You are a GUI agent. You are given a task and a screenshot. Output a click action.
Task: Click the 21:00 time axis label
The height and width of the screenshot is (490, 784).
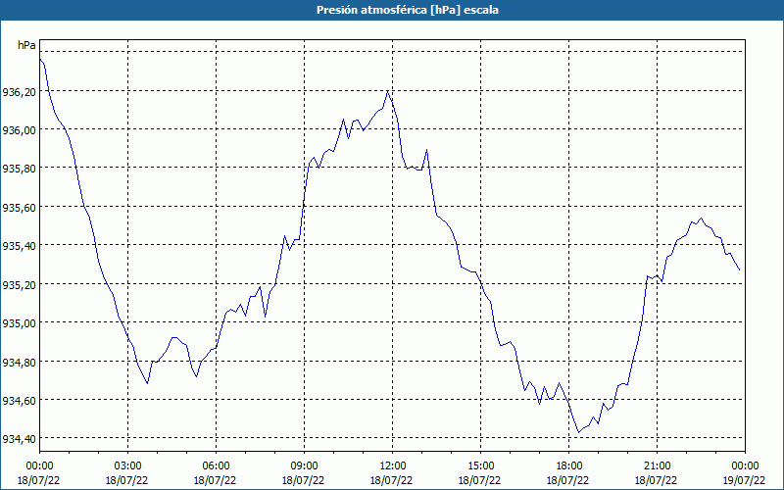[x=657, y=466]
